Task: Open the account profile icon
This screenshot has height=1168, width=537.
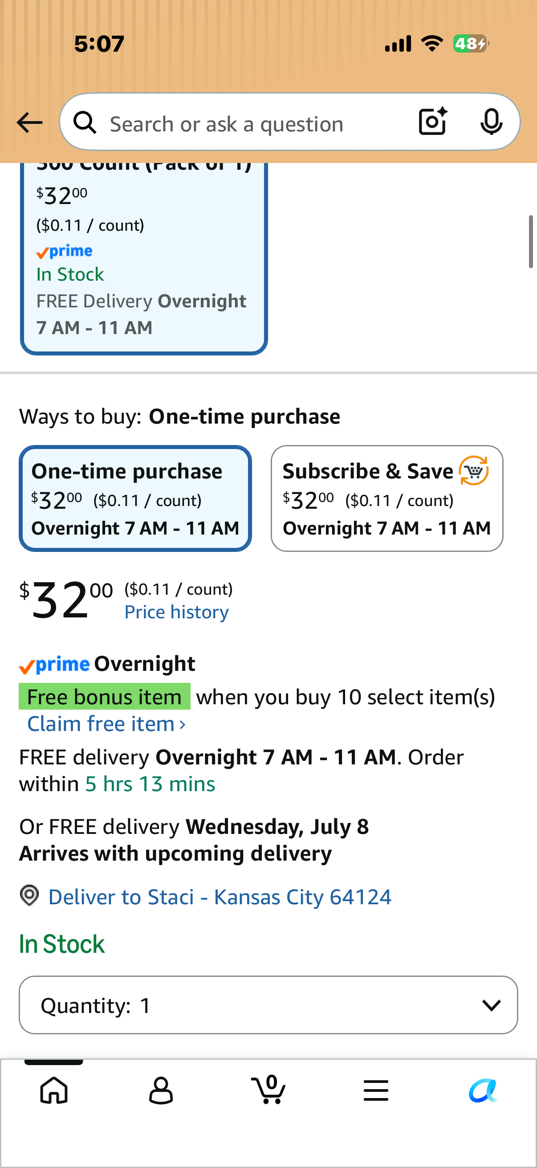Action: pos(161,1090)
